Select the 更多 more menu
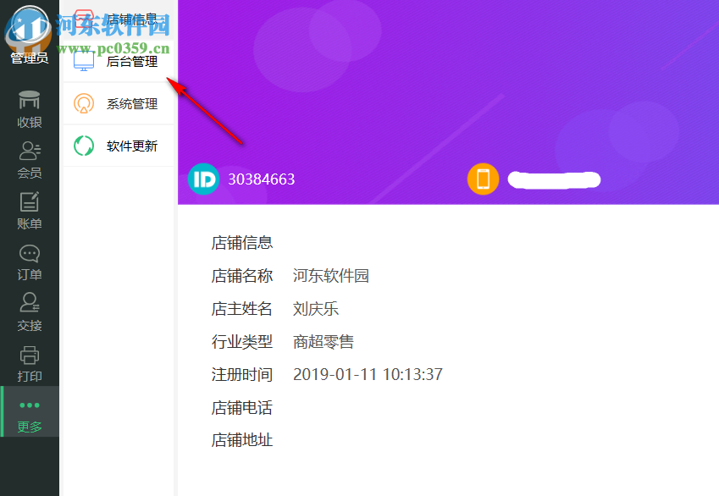719x496 pixels. [x=30, y=411]
